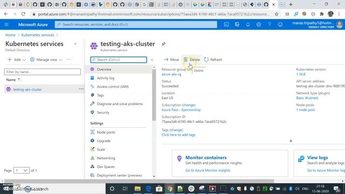This screenshot has height=194, width=345.
Task: Open a new browser tab
Action: (291, 4)
